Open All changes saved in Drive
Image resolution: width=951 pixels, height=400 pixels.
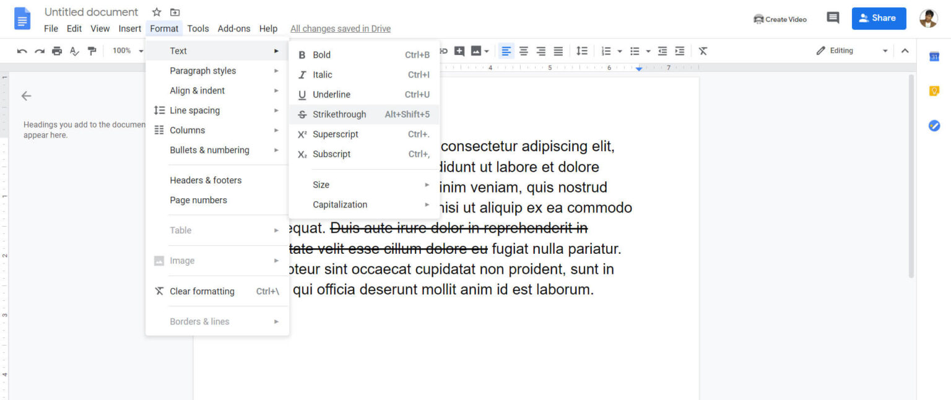(x=340, y=28)
